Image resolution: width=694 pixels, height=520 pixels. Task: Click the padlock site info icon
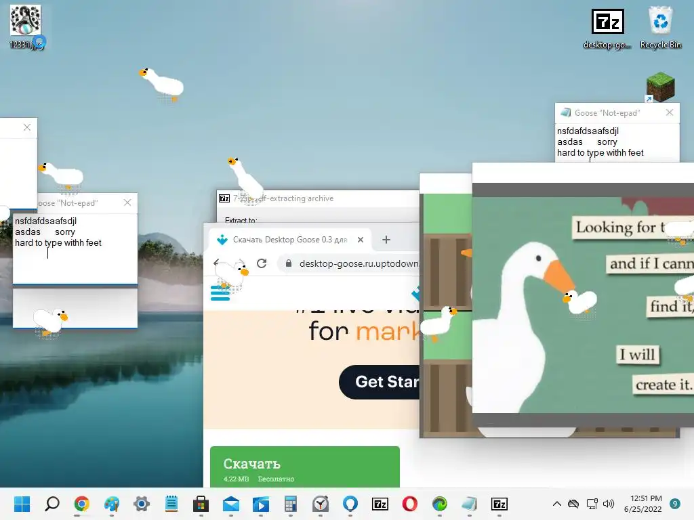pos(289,263)
